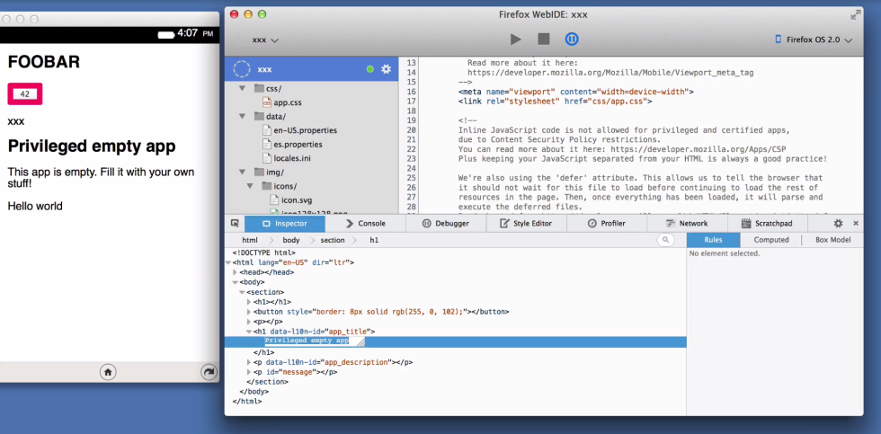
Task: Click the home button in simulator
Action: coord(108,372)
